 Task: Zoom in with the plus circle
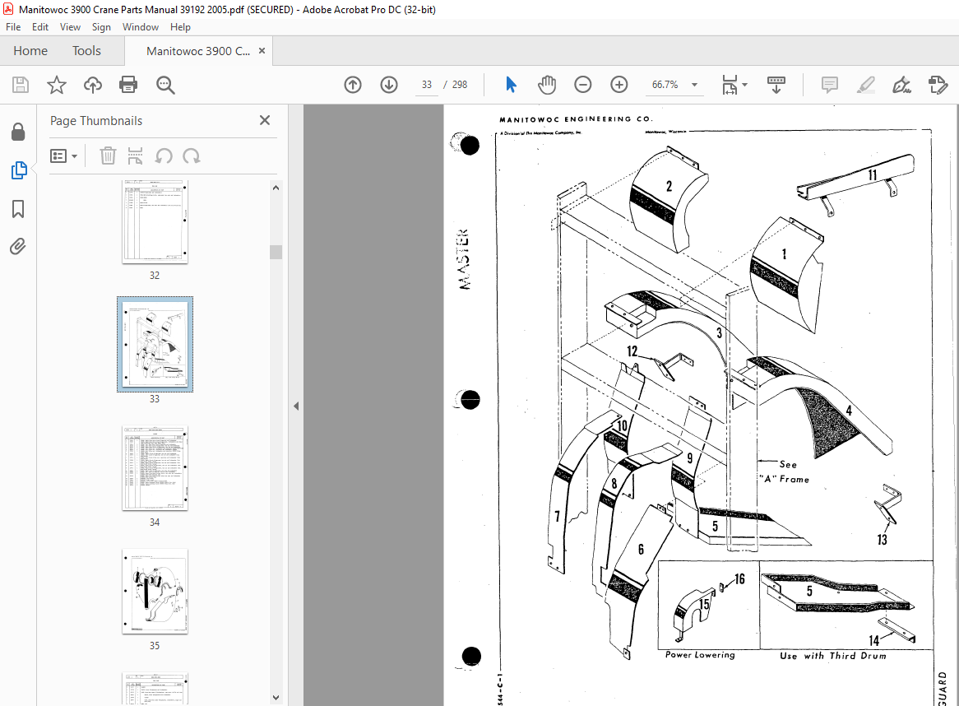point(619,85)
